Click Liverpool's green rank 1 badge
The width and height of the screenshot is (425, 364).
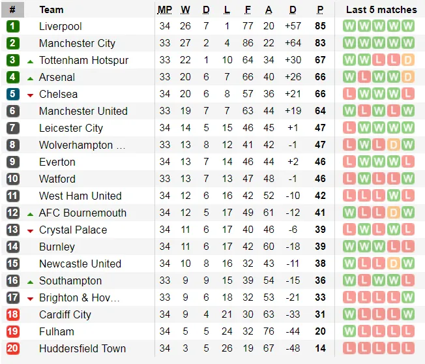(13, 27)
